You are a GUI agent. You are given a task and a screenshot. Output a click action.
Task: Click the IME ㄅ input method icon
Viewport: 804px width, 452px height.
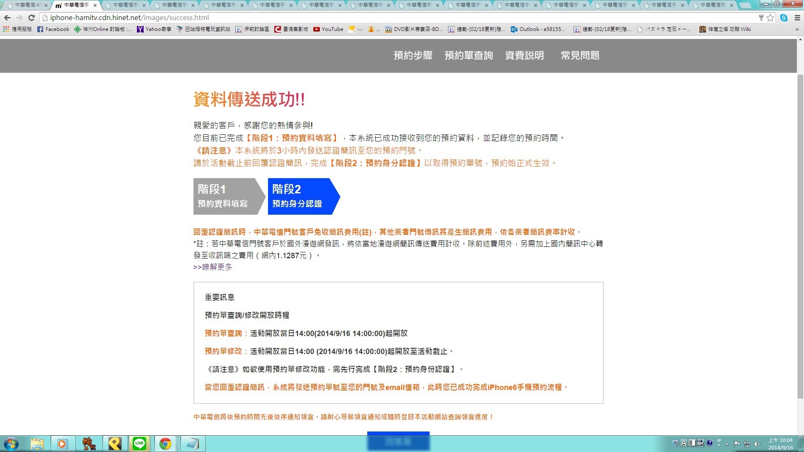pos(675,443)
